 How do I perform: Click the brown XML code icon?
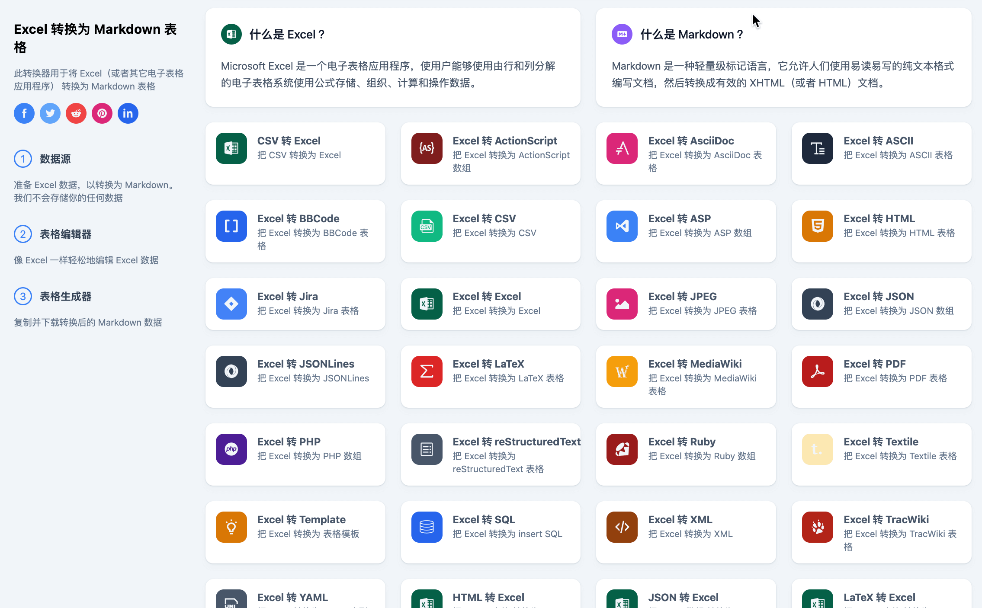[622, 527]
